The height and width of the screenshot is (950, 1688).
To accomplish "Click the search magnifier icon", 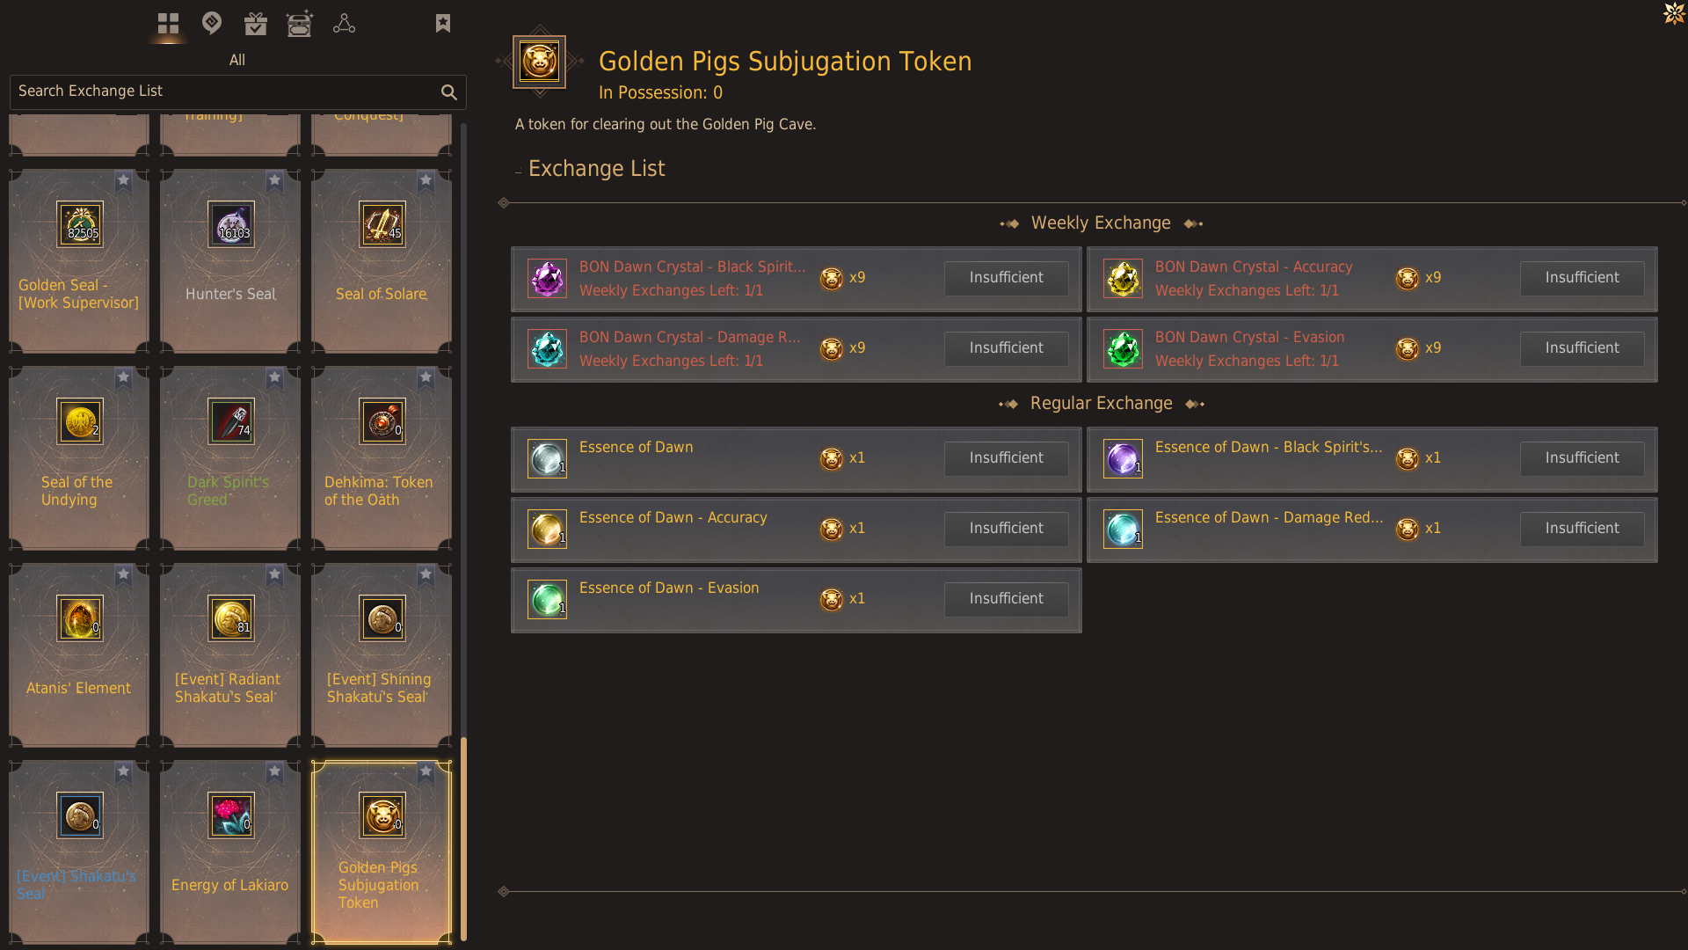I will [x=449, y=92].
